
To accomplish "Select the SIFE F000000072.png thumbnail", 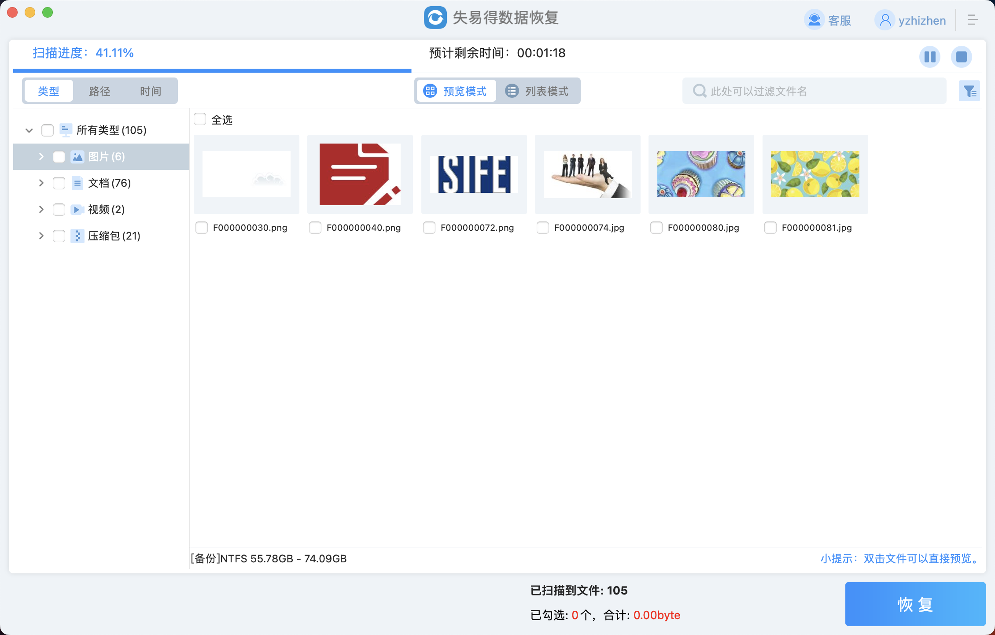I will (474, 174).
